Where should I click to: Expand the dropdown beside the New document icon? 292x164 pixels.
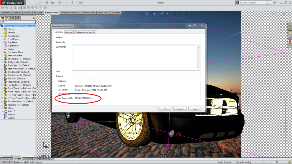pos(36,3)
